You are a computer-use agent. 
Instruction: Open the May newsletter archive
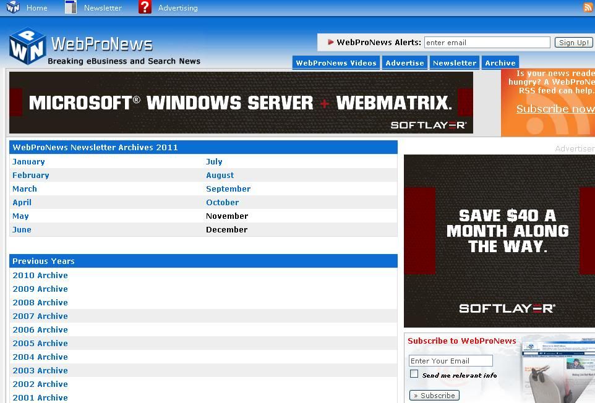coord(20,216)
